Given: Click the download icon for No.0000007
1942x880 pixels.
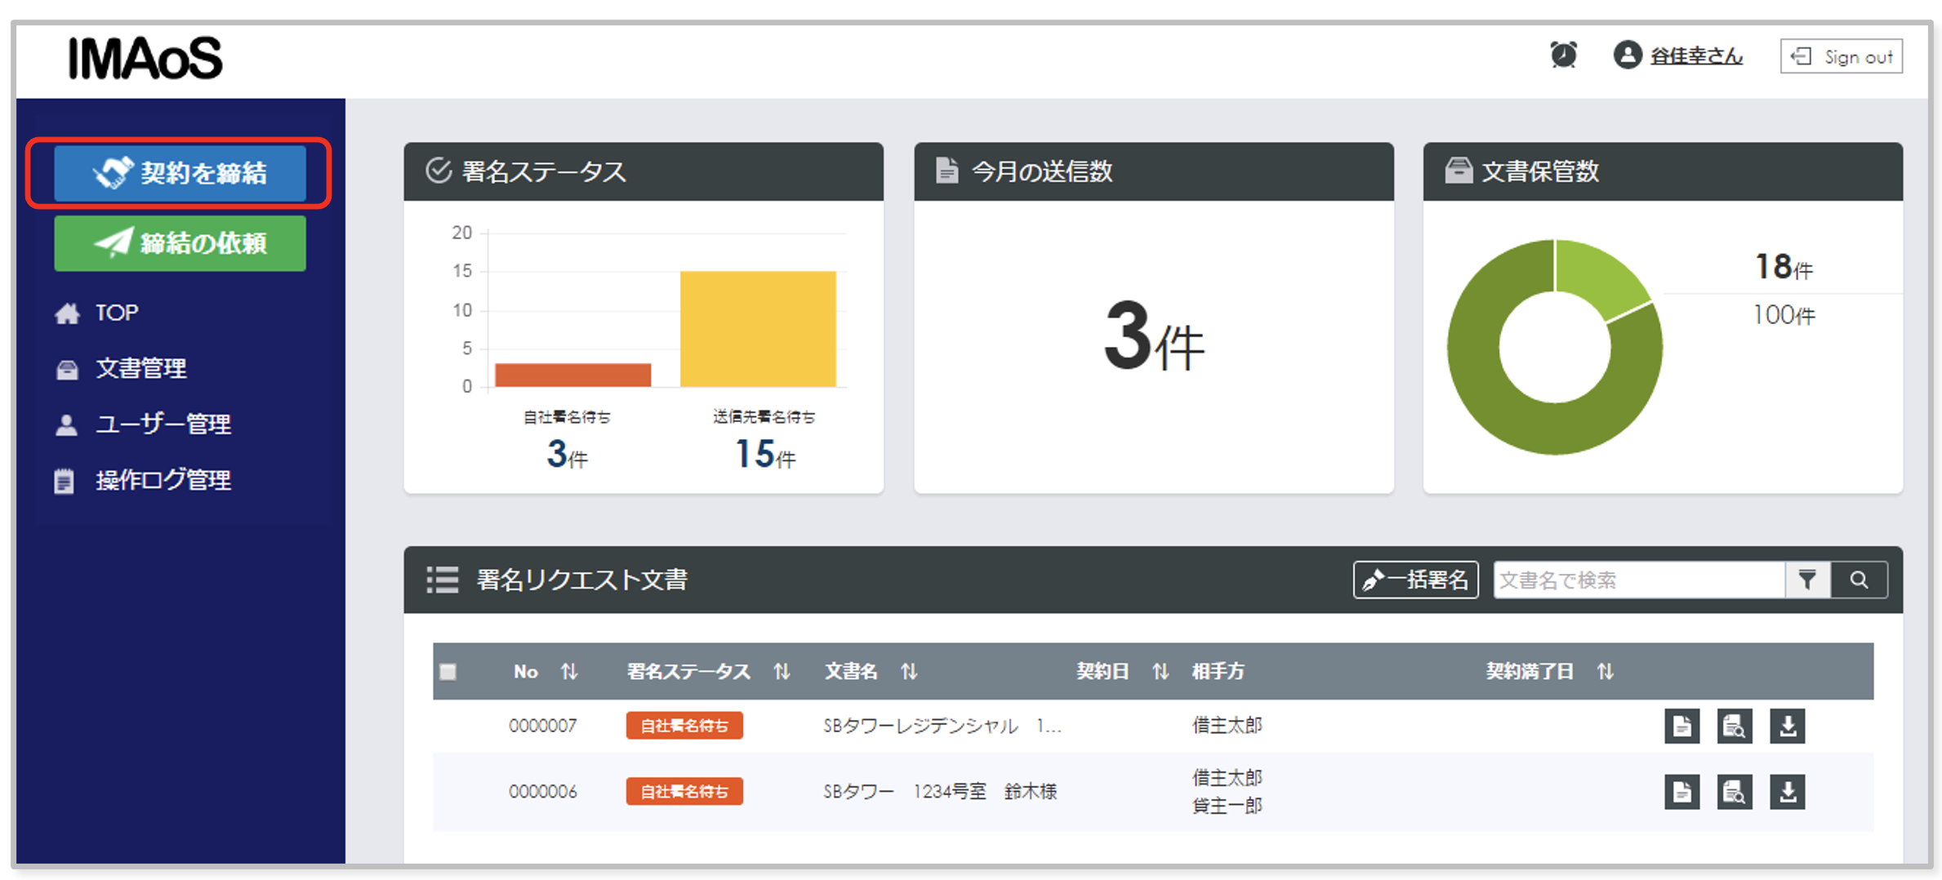Looking at the screenshot, I should click(1788, 726).
